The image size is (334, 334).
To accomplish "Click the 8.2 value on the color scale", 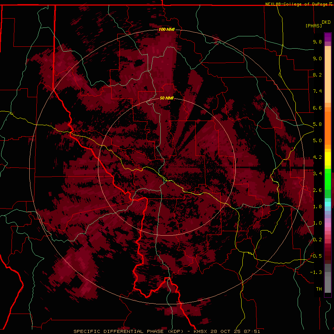I will [x=317, y=75].
